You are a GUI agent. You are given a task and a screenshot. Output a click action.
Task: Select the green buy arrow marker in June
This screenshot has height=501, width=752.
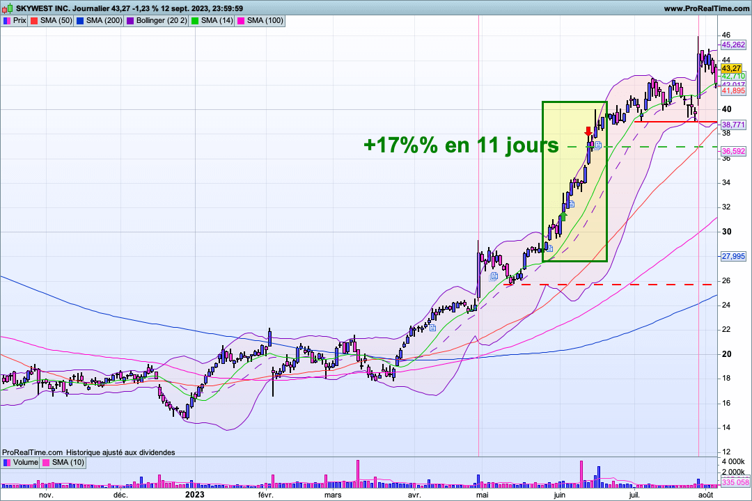[x=563, y=216]
